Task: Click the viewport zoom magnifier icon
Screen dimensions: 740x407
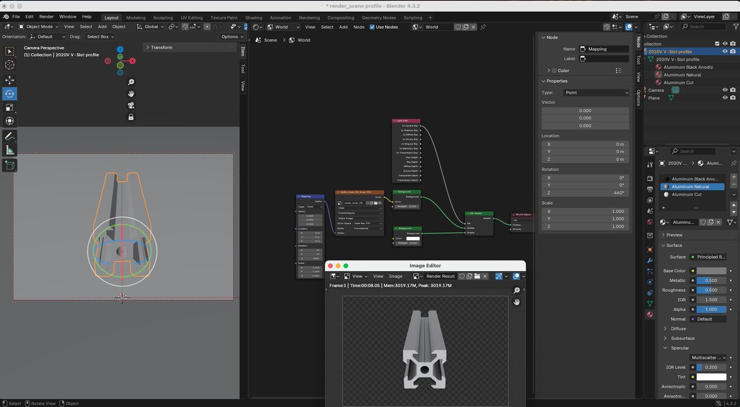Action: [131, 82]
